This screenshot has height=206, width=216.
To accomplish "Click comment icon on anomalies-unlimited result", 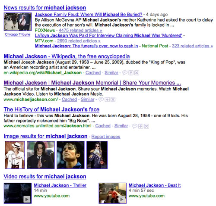I will click(135, 126).
